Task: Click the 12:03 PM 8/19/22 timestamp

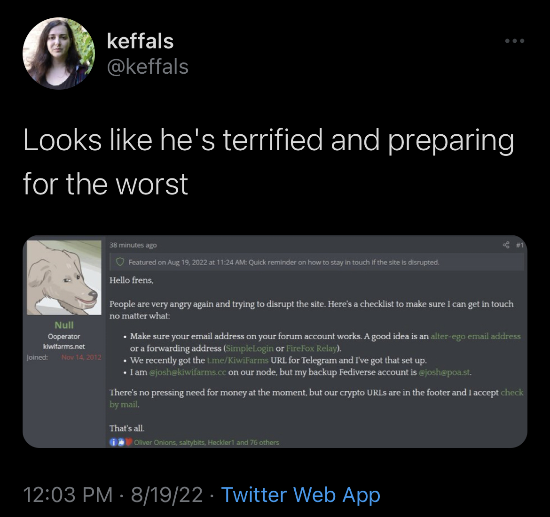Action: tap(113, 494)
